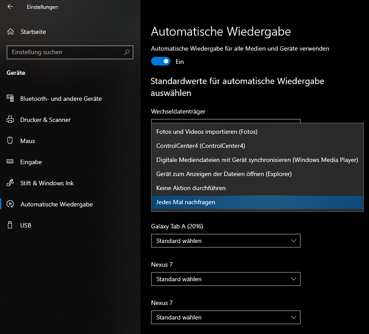Image resolution: width=369 pixels, height=334 pixels.
Task: Open the first Nexus 7 dropdown
Action: pyautogui.click(x=225, y=279)
